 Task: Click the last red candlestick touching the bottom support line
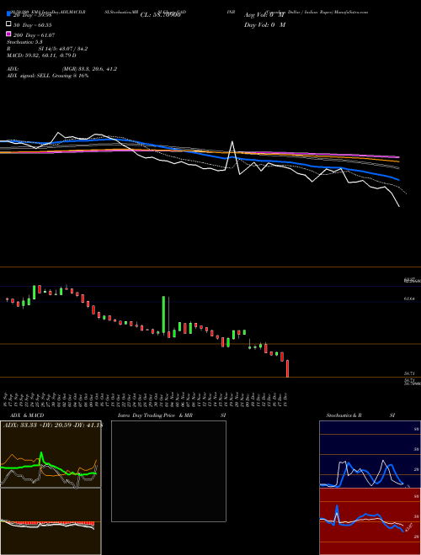[x=287, y=369]
